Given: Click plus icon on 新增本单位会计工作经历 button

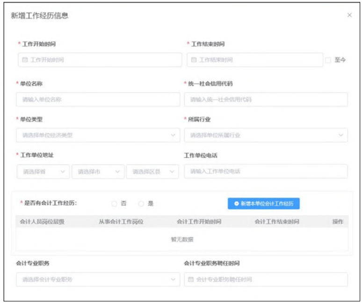Looking at the screenshot, I should tap(237, 204).
